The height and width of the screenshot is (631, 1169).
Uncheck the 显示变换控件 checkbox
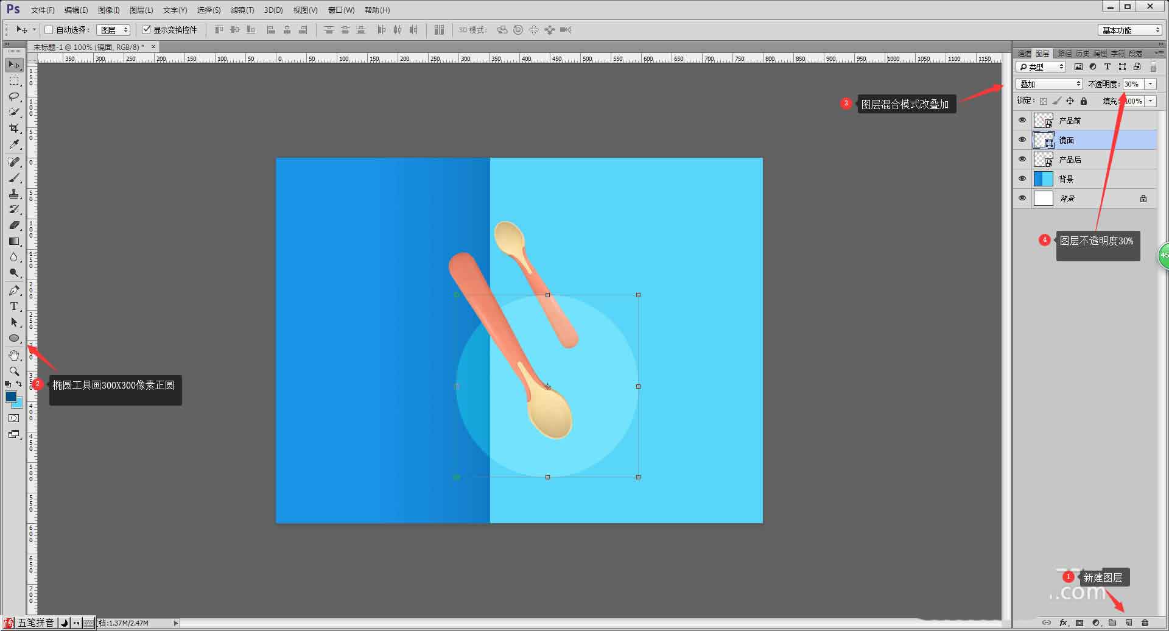(146, 30)
